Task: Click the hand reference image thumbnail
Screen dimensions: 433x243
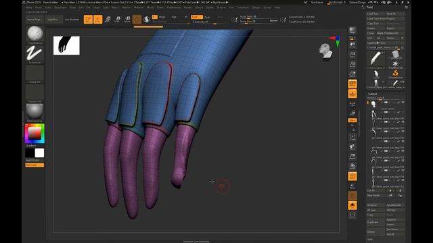Action: point(66,45)
